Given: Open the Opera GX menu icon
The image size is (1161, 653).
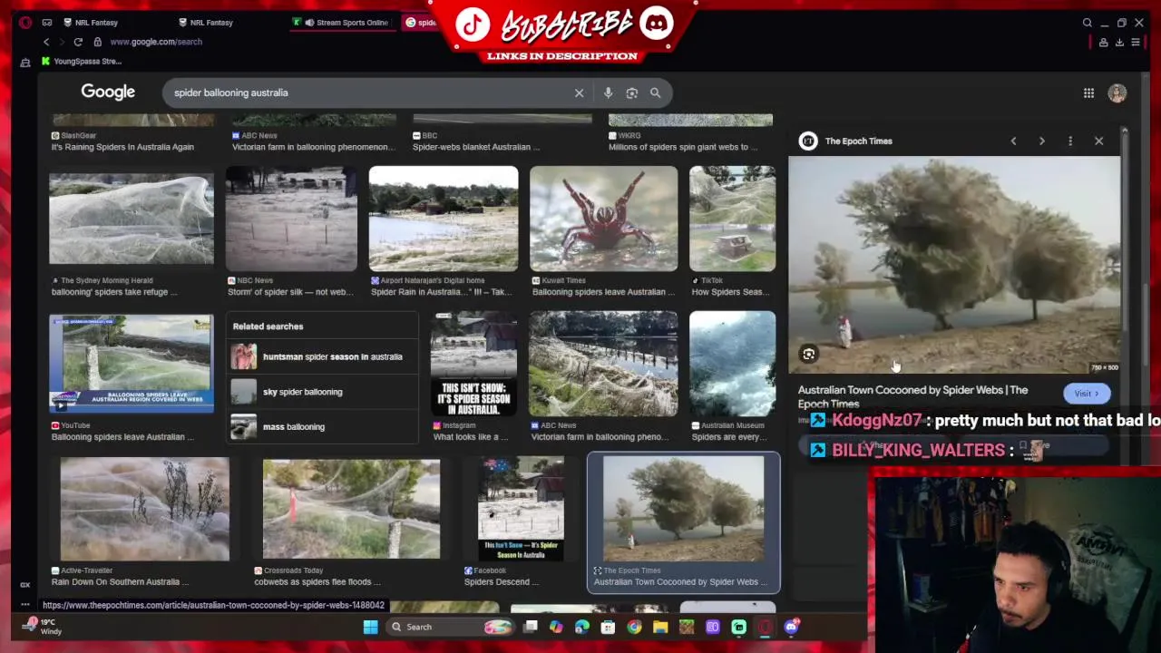Looking at the screenshot, I should (x=25, y=23).
